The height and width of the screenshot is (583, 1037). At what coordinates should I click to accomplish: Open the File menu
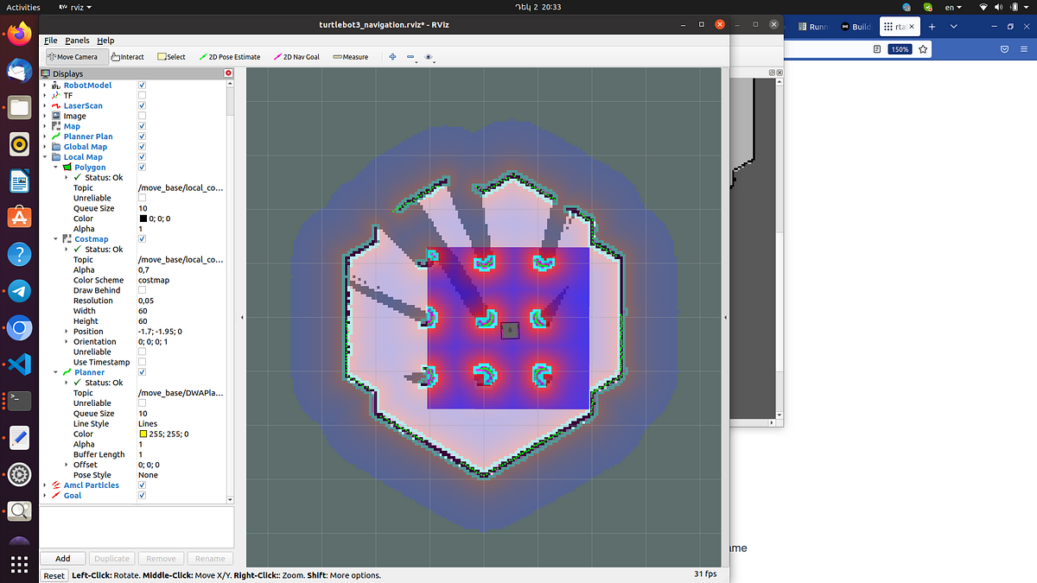(50, 40)
